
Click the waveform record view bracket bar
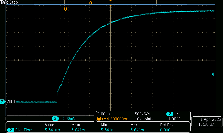(x=110, y=2)
